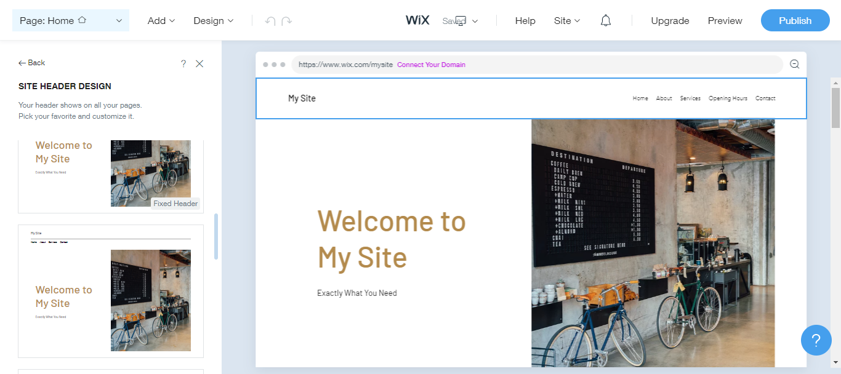Expand the Design menu

coord(214,20)
